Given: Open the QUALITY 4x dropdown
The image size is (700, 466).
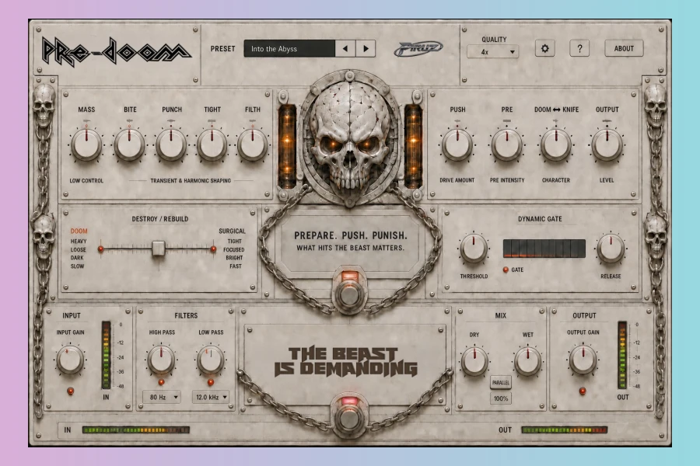Looking at the screenshot, I should pos(493,52).
